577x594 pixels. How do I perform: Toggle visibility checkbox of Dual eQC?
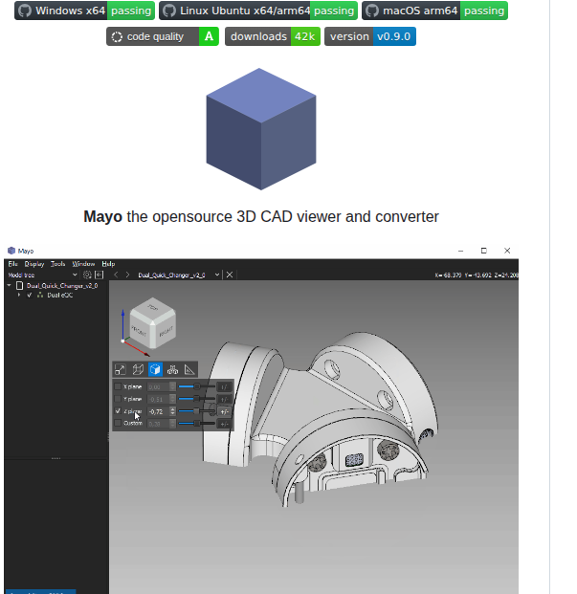pos(30,296)
